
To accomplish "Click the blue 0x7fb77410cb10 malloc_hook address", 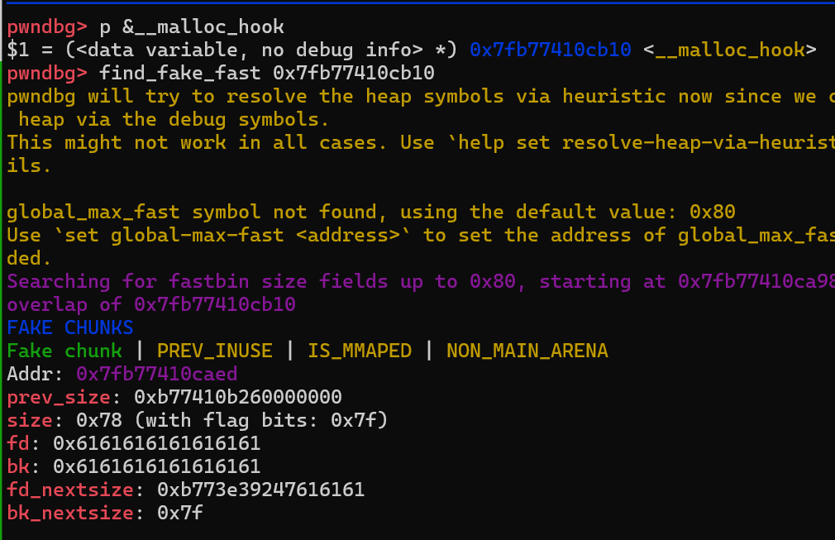I will [550, 50].
